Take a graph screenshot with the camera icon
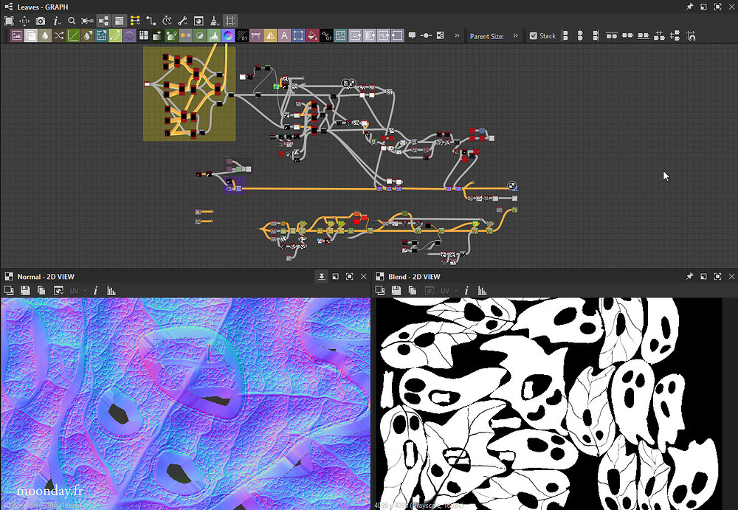Image resolution: width=738 pixels, height=510 pixels. [41, 21]
